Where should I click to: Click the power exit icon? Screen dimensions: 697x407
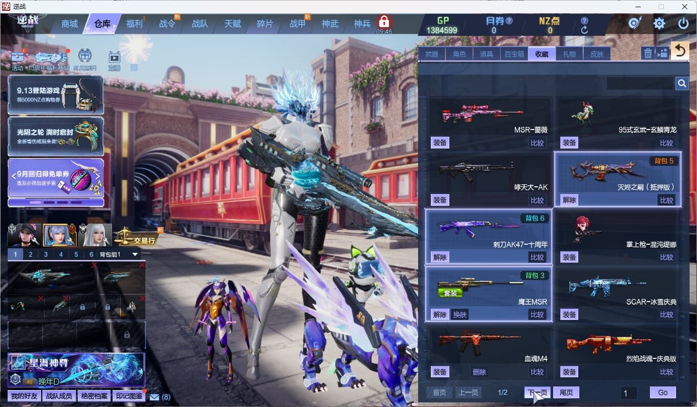[x=683, y=23]
